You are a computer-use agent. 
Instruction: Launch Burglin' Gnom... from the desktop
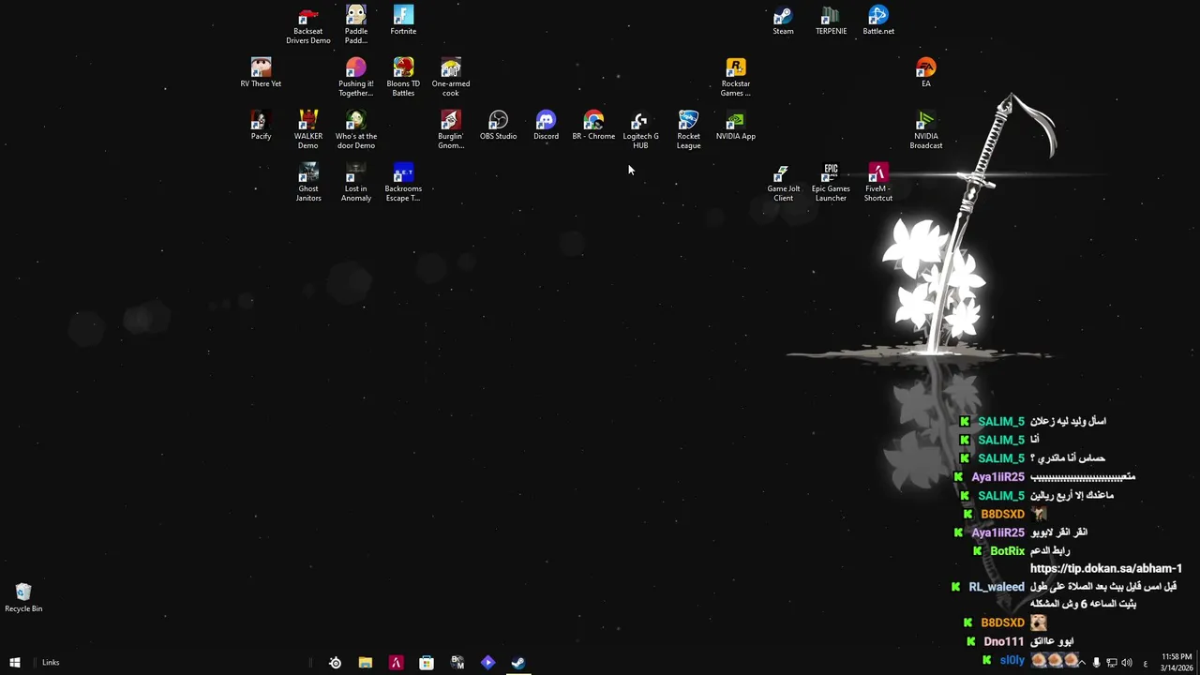tap(451, 130)
